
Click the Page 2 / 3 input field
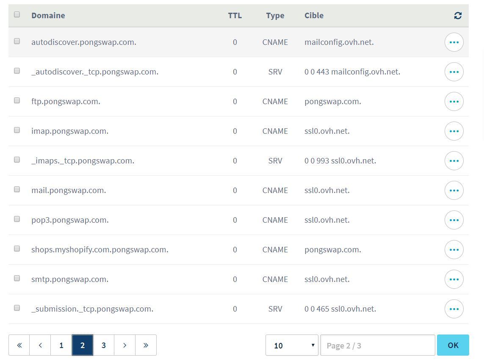377,345
